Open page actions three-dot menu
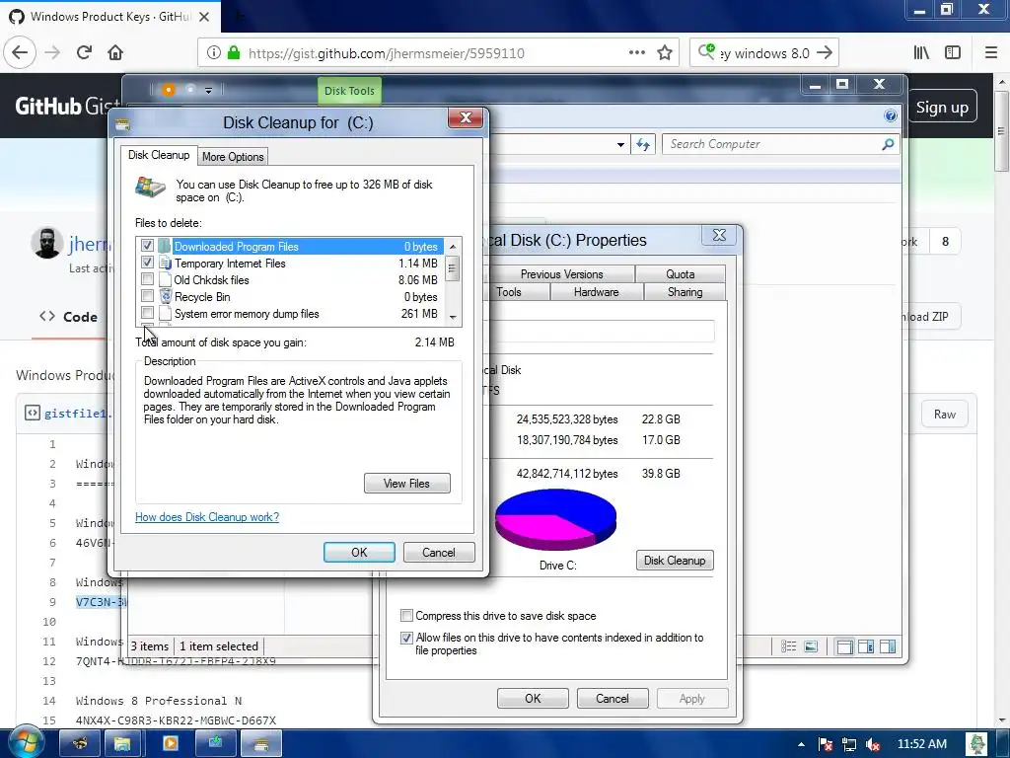The image size is (1010, 758). pyautogui.click(x=637, y=53)
